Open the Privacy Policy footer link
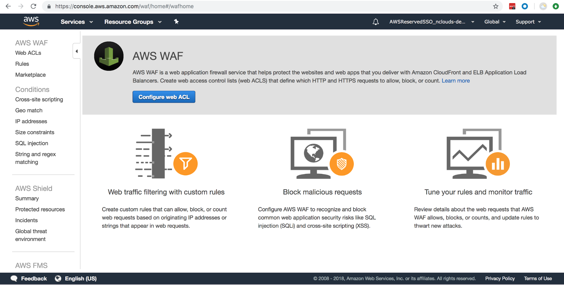564x285 pixels. tap(500, 278)
